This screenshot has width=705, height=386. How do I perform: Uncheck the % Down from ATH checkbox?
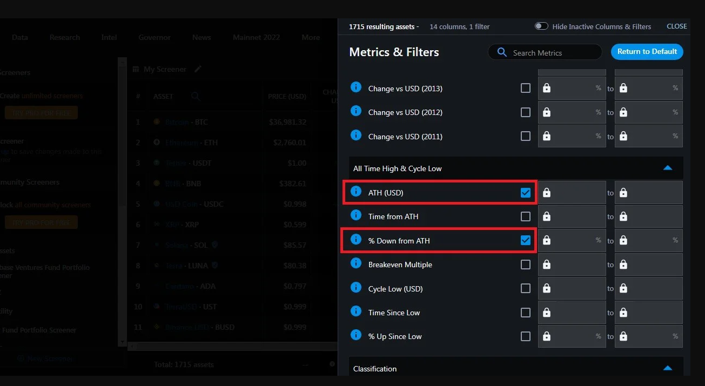click(x=526, y=240)
